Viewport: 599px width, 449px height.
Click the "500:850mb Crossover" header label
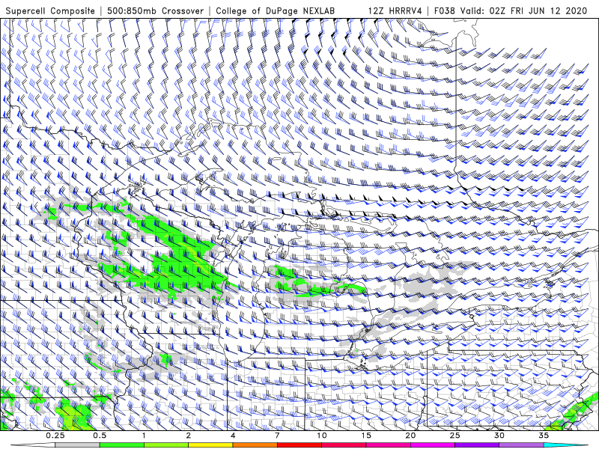(x=156, y=10)
